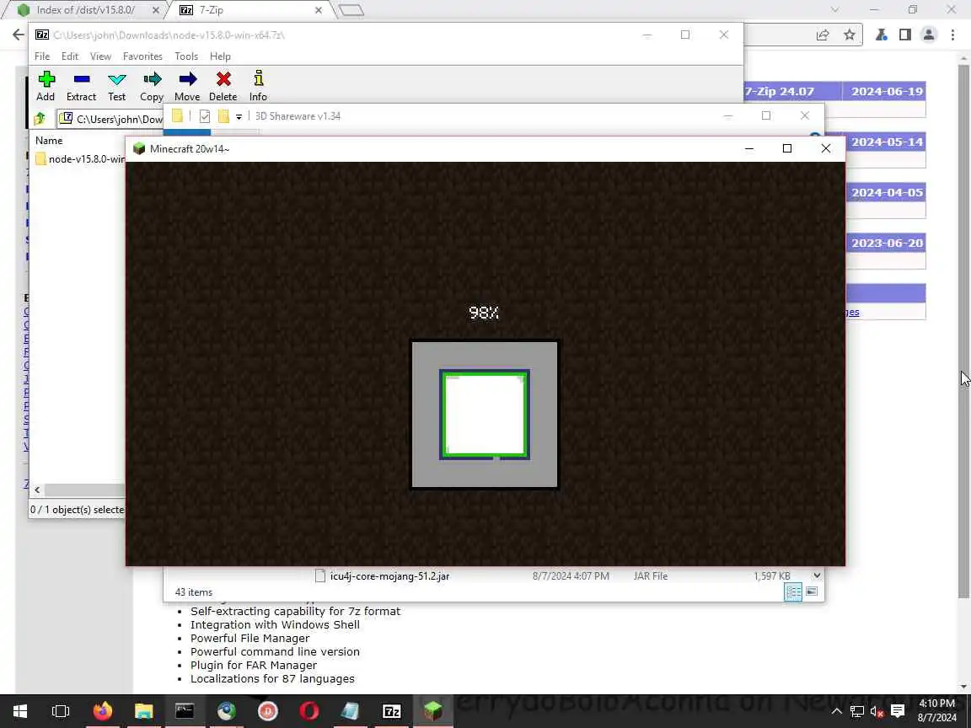This screenshot has width=971, height=728.
Task: Open the Favorites menu in 7-Zip
Action: 142,56
